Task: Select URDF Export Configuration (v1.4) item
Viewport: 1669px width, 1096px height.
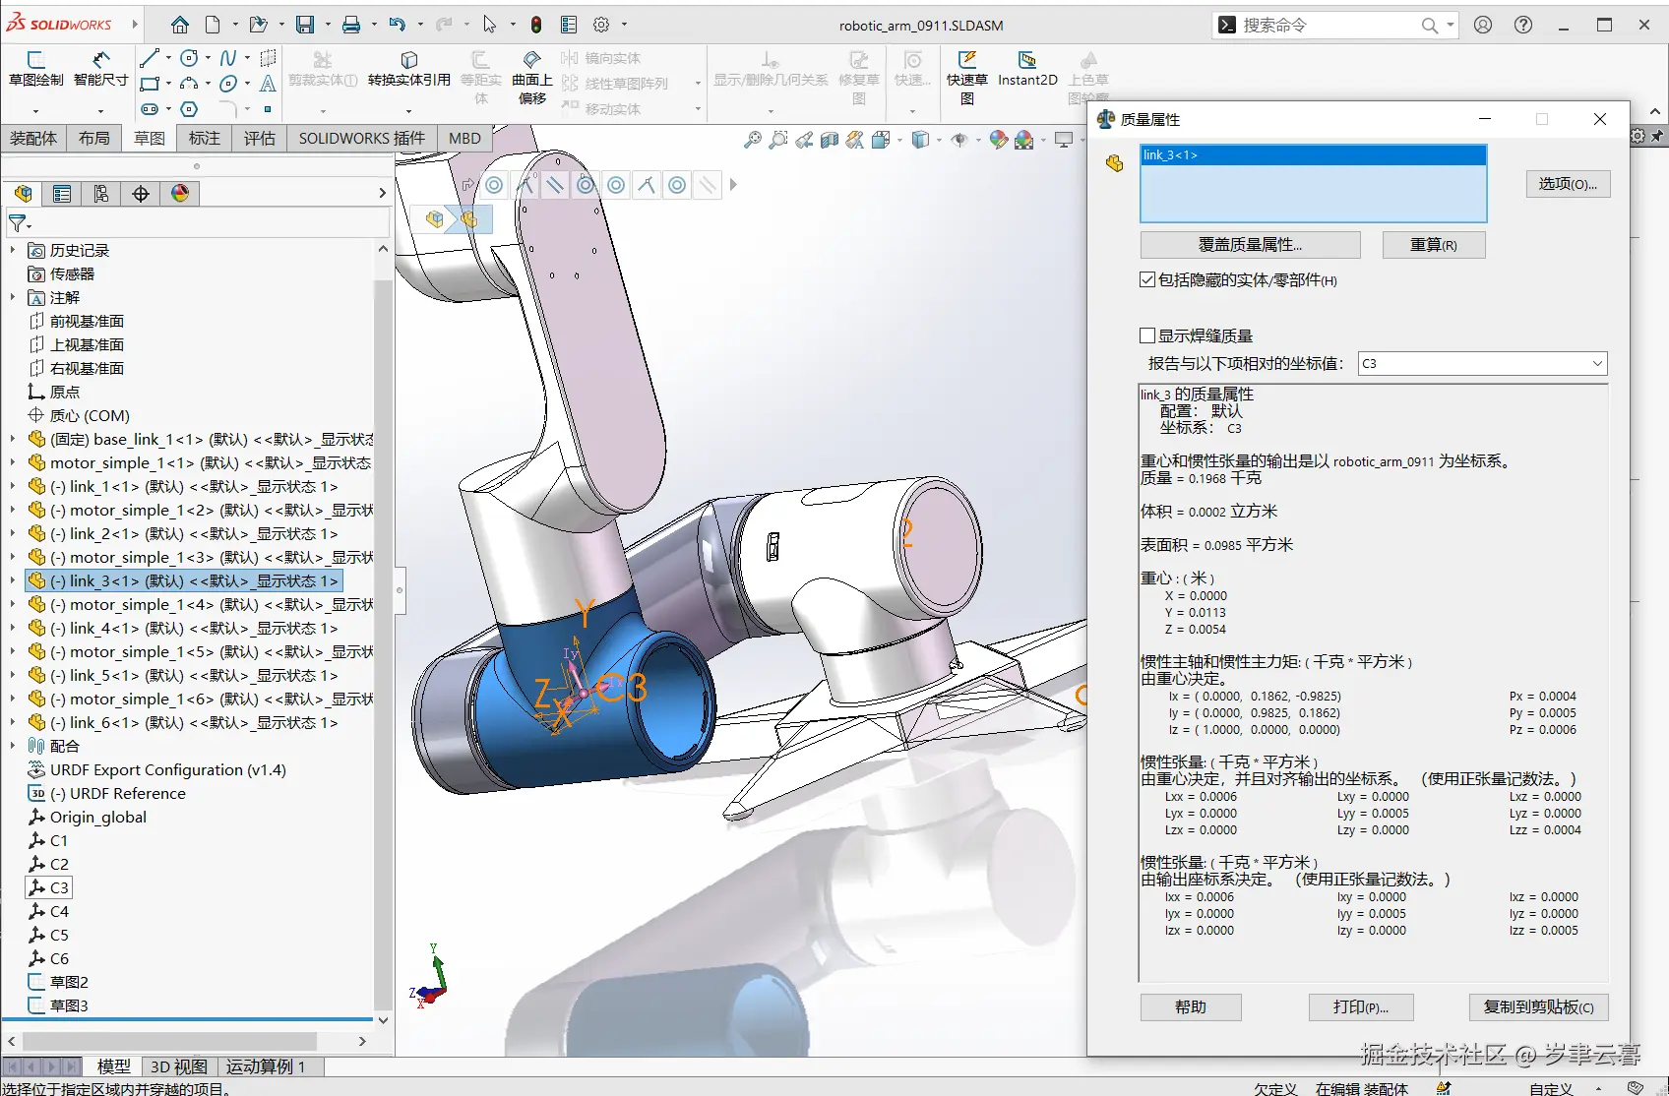Action: coord(167,770)
